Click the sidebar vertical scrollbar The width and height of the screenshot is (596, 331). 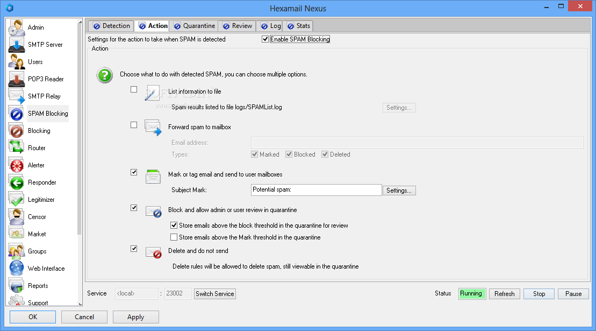[x=80, y=129]
